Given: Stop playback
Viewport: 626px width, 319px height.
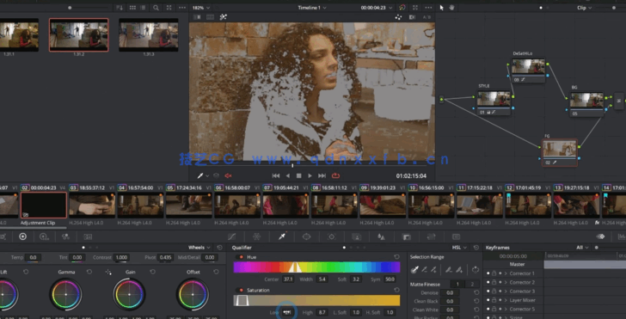Looking at the screenshot, I should (298, 175).
